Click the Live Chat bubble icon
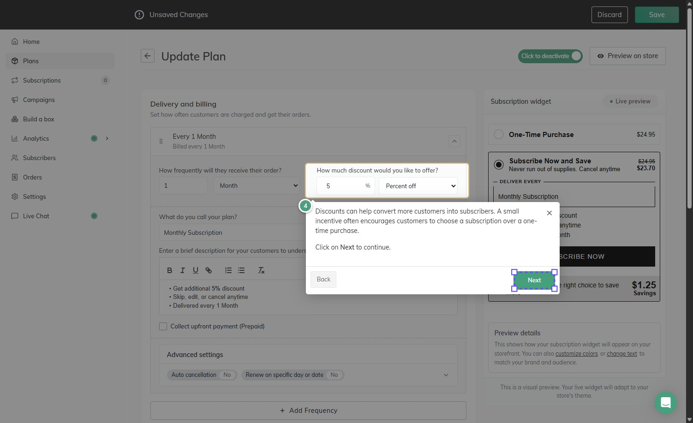The width and height of the screenshot is (693, 423). coord(15,216)
